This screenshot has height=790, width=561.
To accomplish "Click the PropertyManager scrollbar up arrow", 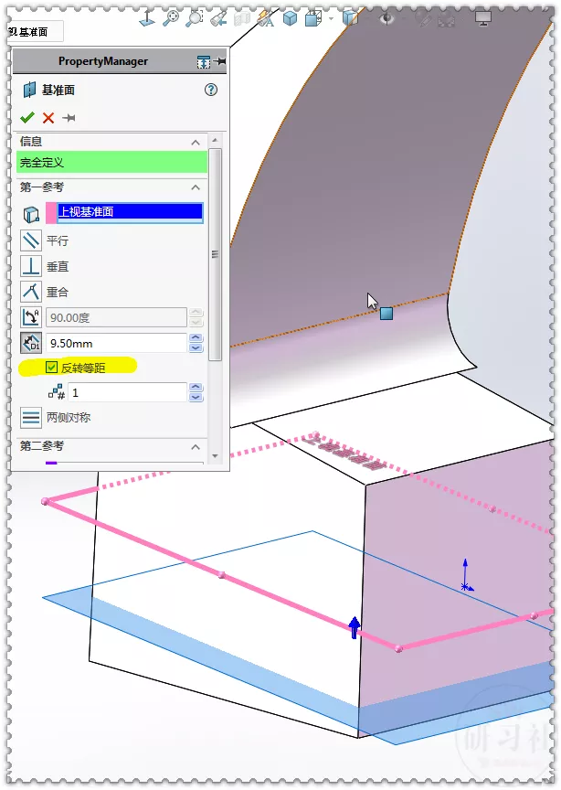I will click(215, 140).
